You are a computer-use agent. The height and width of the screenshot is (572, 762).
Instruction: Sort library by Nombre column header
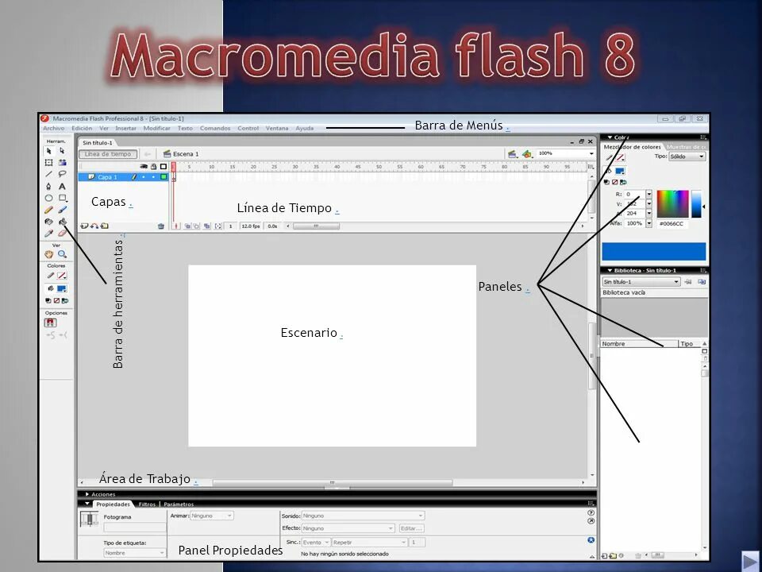pos(639,344)
